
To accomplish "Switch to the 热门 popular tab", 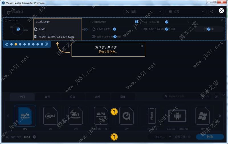I will click(x=22, y=97).
